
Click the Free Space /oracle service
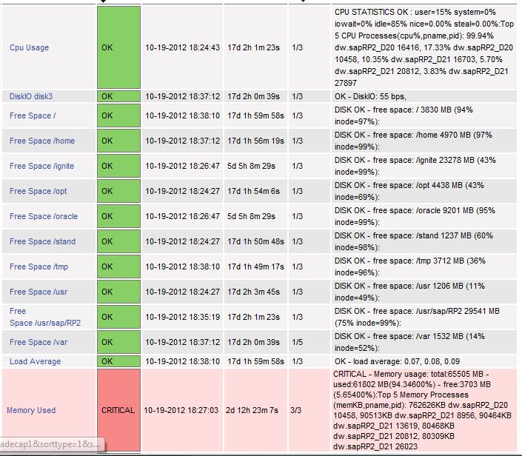[44, 216]
